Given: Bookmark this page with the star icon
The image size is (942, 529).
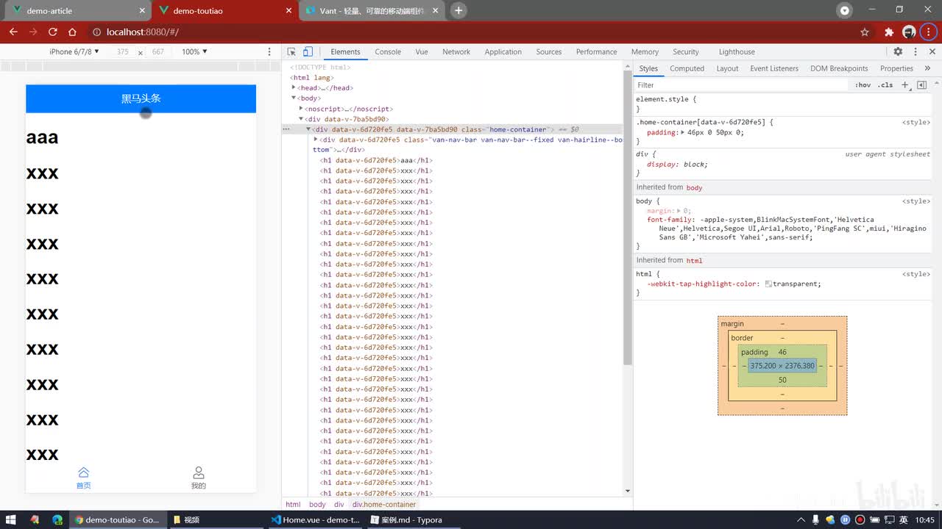Looking at the screenshot, I should pos(865,32).
